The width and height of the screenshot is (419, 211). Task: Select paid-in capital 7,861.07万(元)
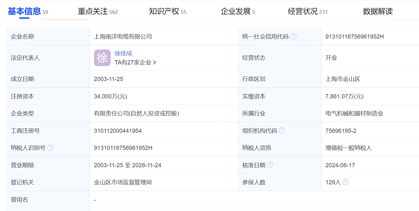click(345, 96)
